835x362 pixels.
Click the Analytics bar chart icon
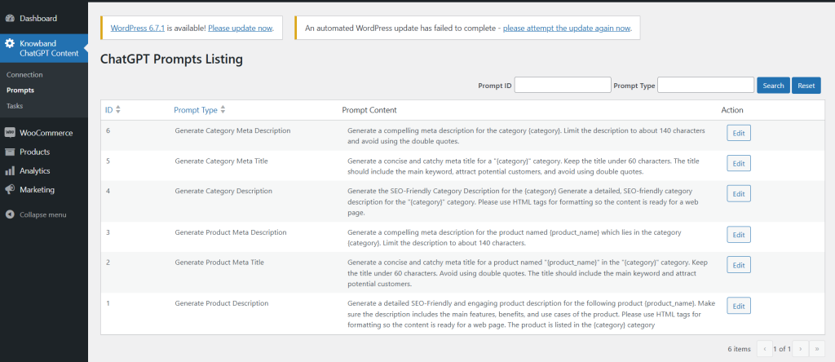point(10,171)
